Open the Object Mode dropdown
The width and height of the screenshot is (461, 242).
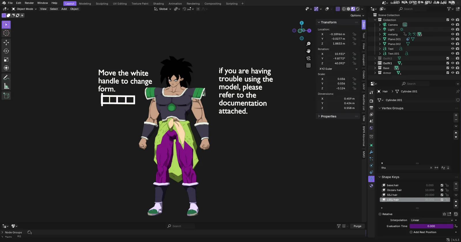[24, 9]
